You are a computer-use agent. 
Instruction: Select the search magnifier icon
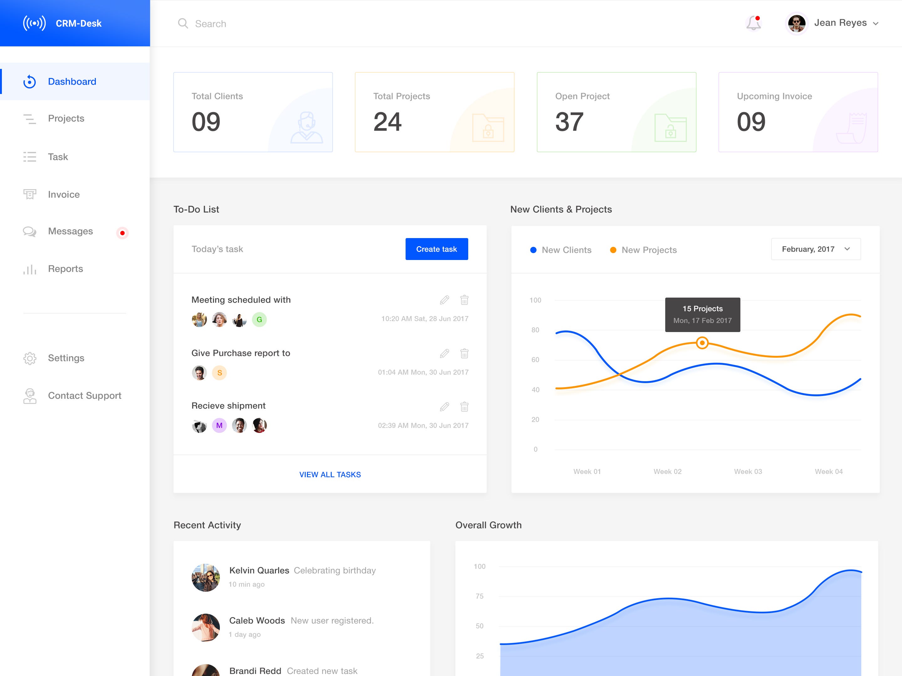coord(183,23)
